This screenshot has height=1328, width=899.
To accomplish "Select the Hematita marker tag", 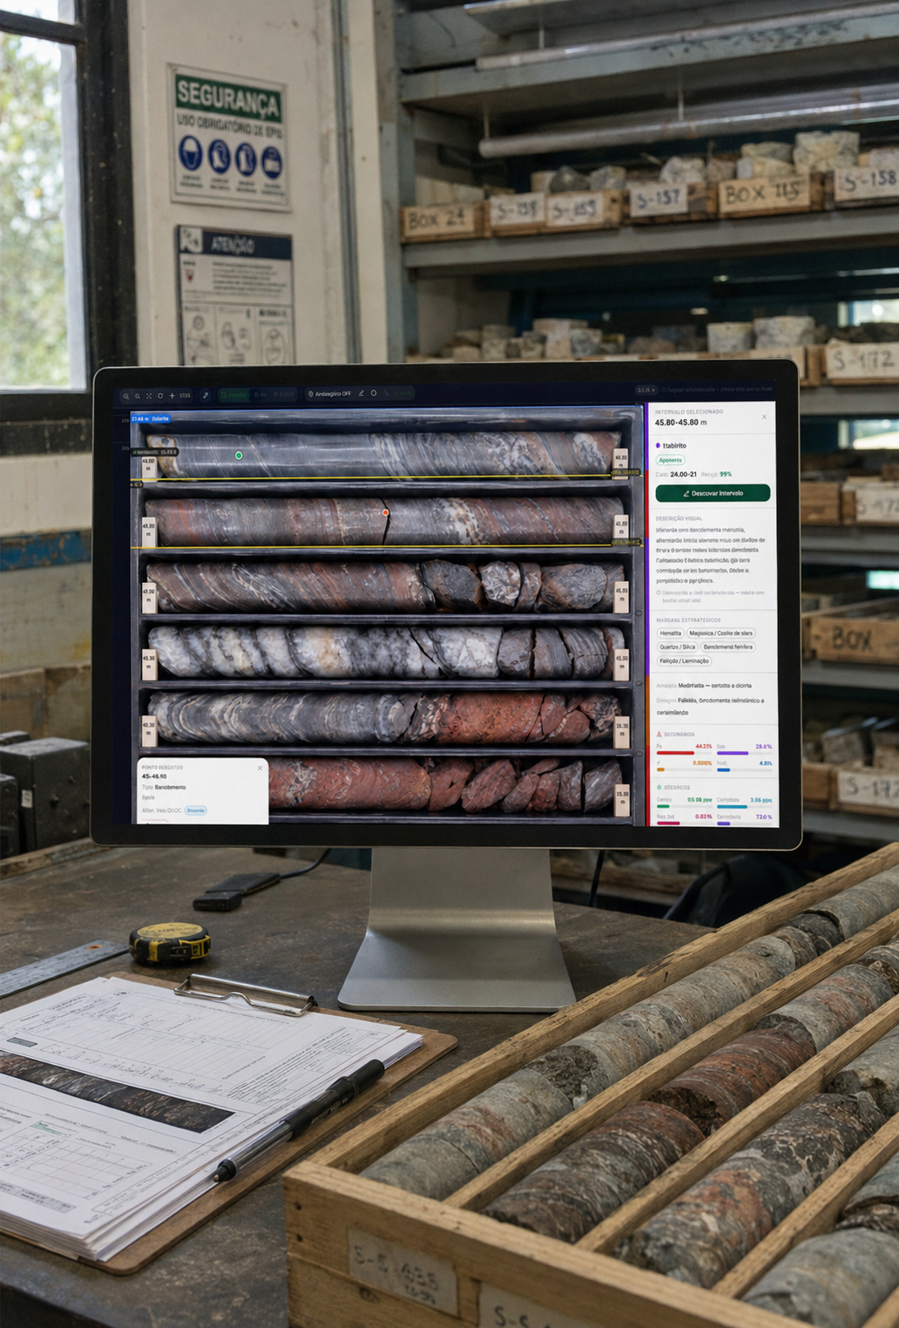I will coord(671,634).
